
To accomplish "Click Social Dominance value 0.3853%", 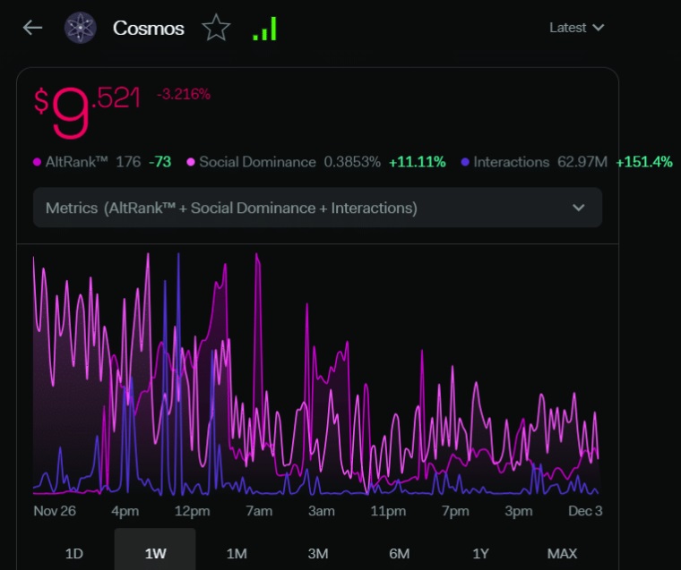I will (x=352, y=162).
